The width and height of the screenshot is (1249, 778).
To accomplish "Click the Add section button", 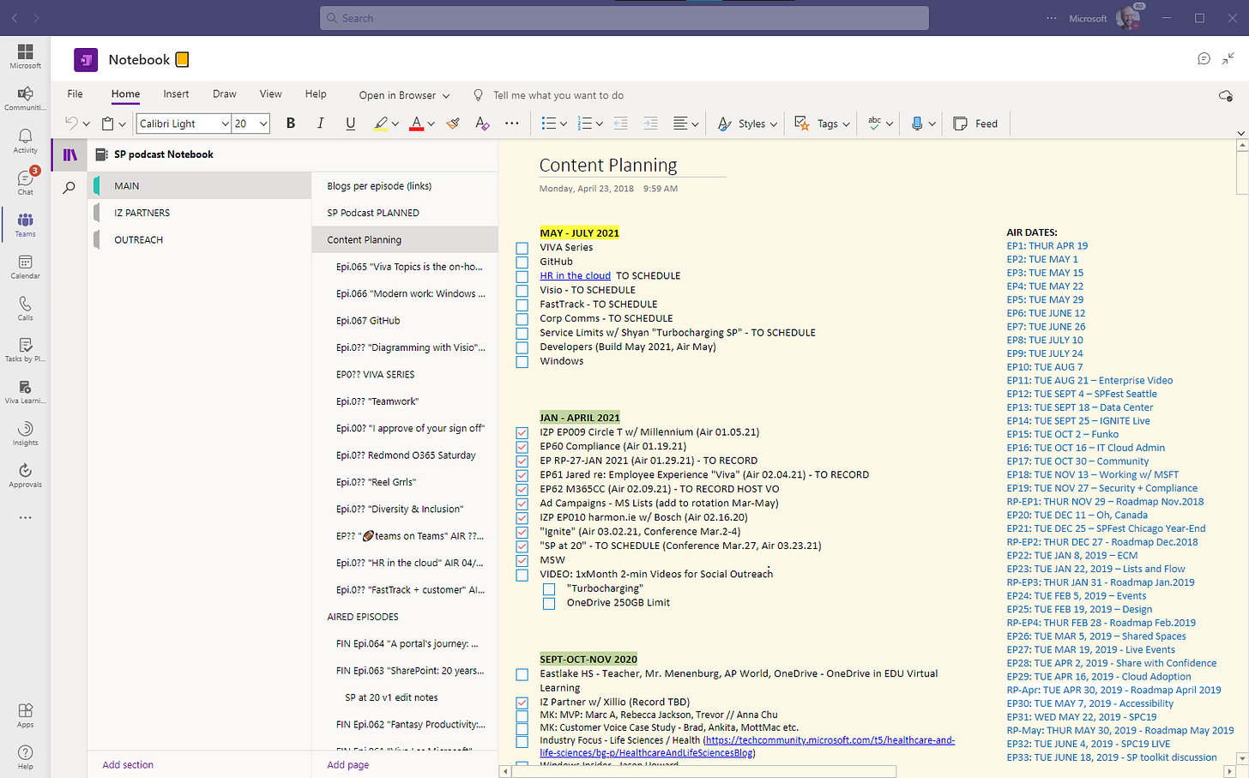I will [x=127, y=764].
